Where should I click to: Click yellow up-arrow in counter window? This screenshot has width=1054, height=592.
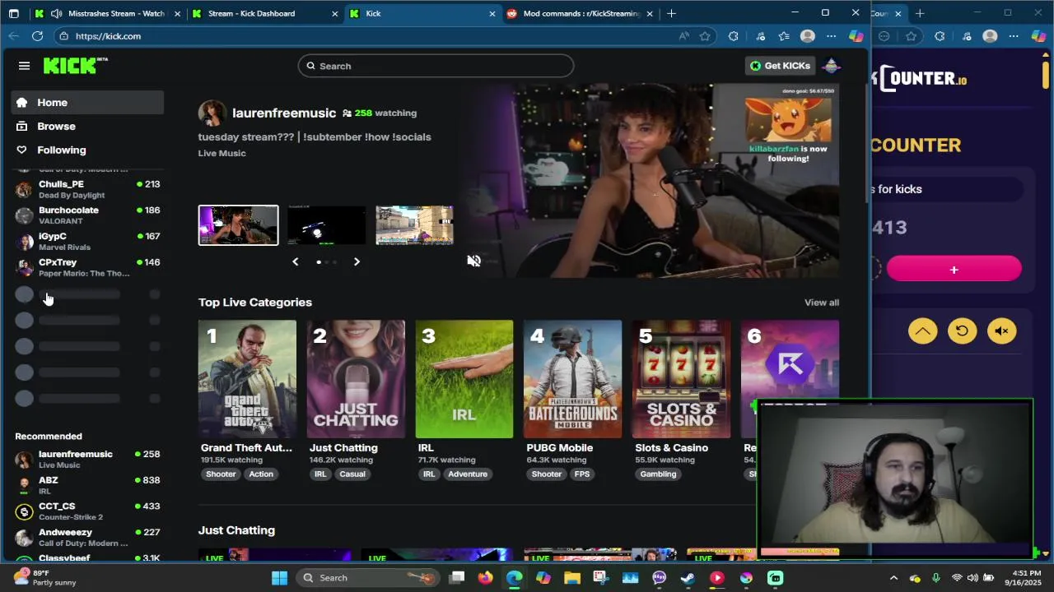pyautogui.click(x=922, y=331)
